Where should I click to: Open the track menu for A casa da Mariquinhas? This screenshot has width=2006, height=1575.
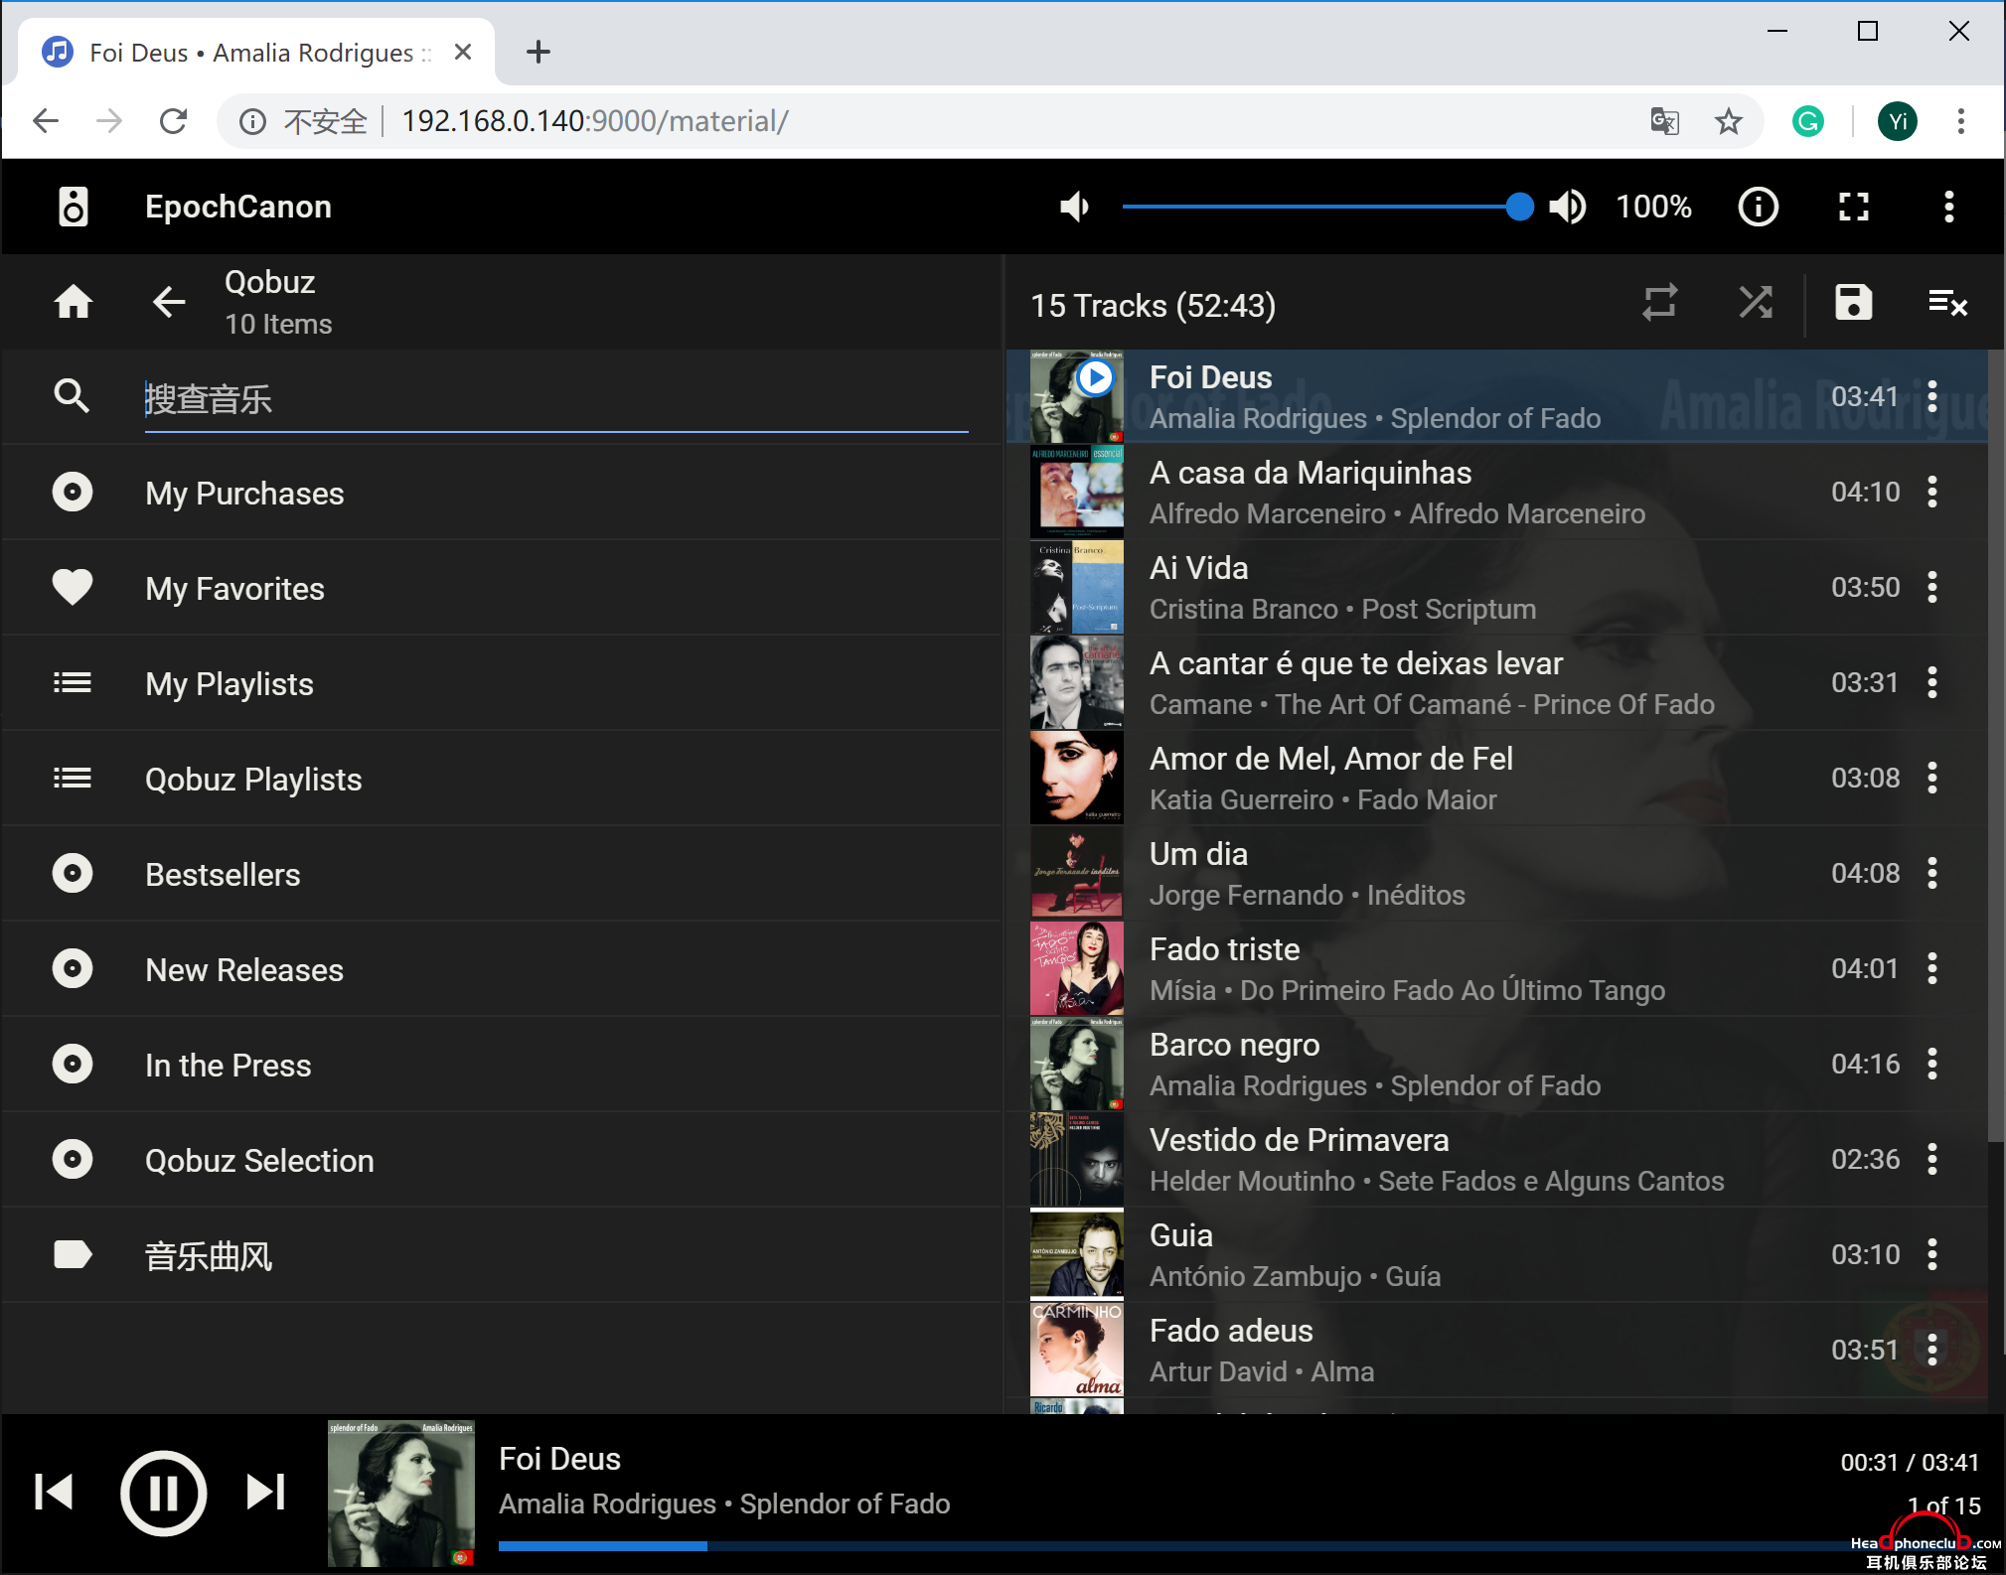1932,492
